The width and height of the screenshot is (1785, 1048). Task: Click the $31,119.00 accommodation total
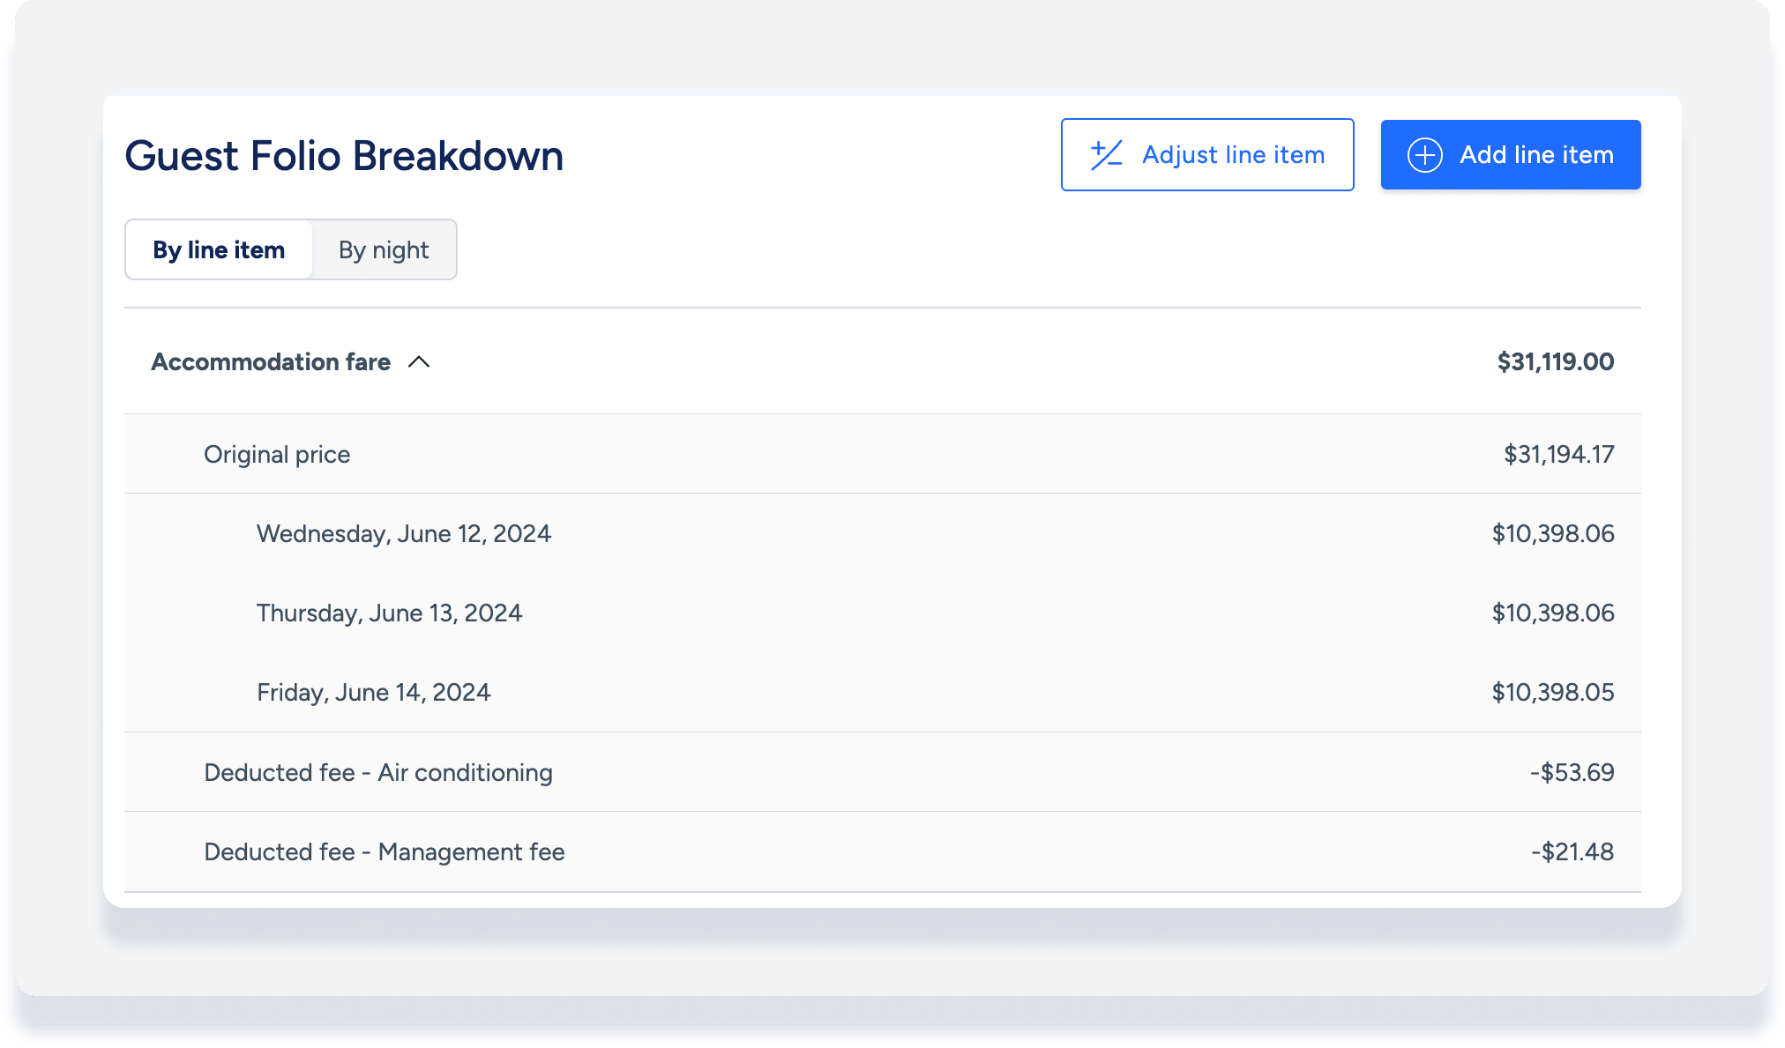pos(1555,362)
